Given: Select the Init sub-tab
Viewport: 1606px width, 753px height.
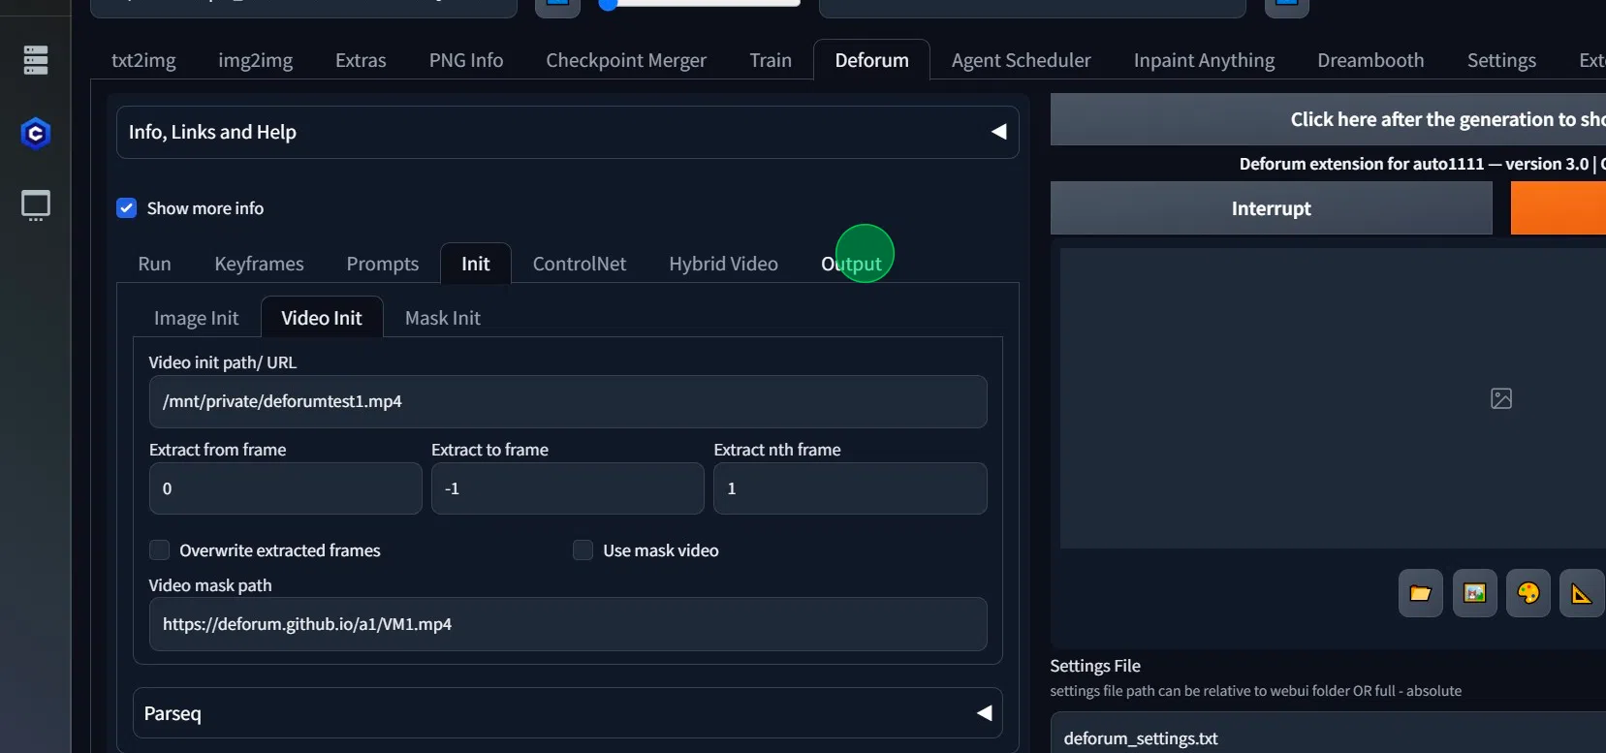Looking at the screenshot, I should pos(476,264).
